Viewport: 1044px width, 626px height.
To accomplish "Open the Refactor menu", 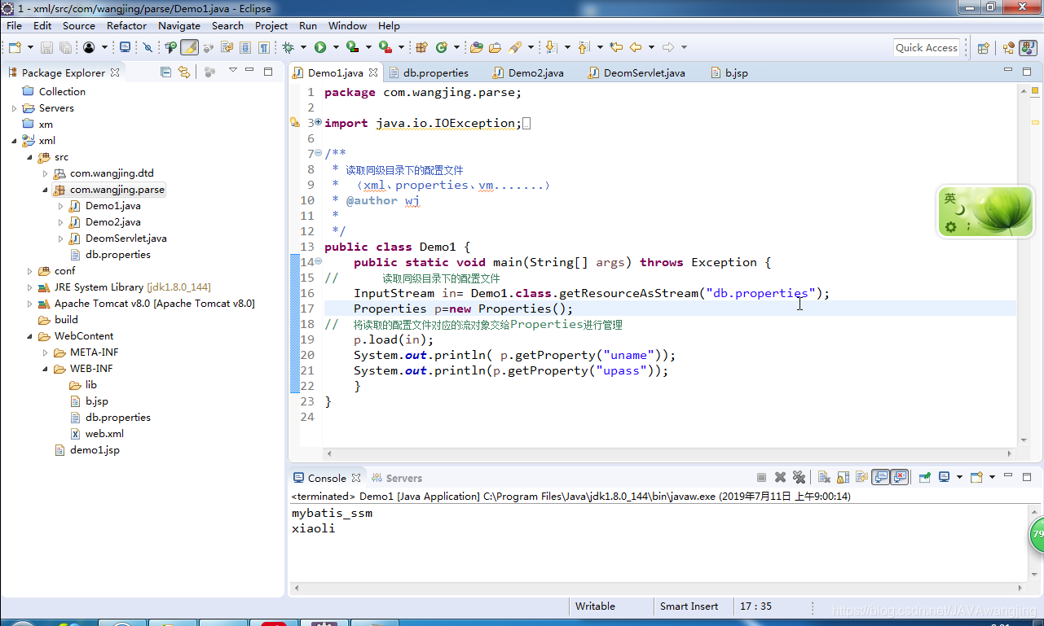I will pos(126,25).
